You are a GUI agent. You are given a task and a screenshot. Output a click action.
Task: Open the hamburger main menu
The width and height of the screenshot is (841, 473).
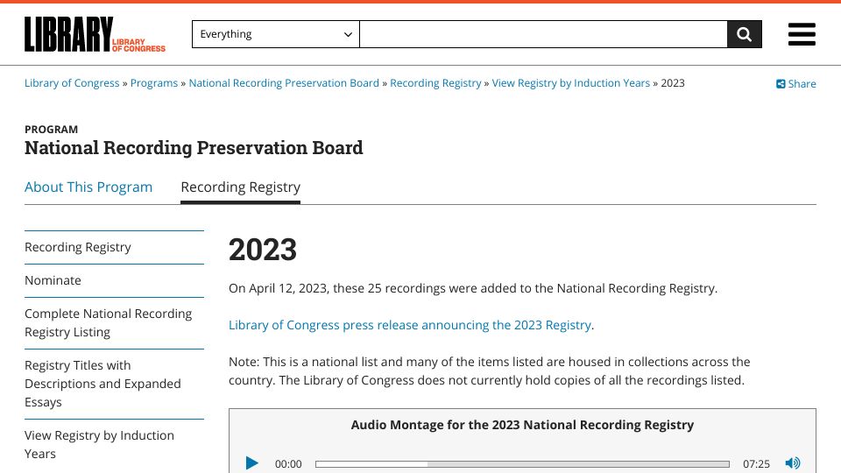tap(802, 34)
